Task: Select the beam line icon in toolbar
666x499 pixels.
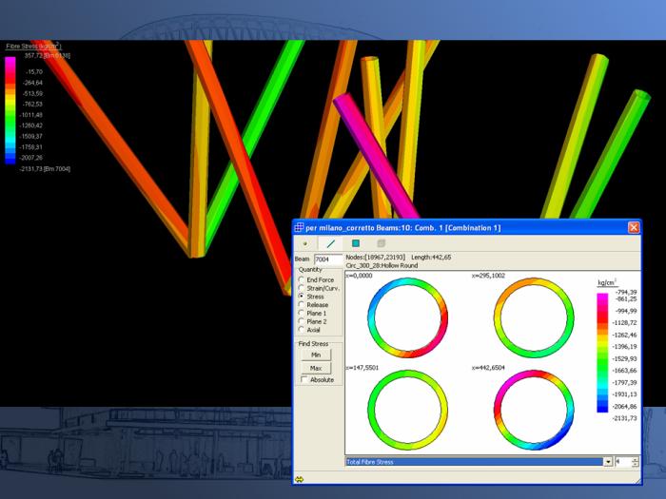Action: click(330, 243)
